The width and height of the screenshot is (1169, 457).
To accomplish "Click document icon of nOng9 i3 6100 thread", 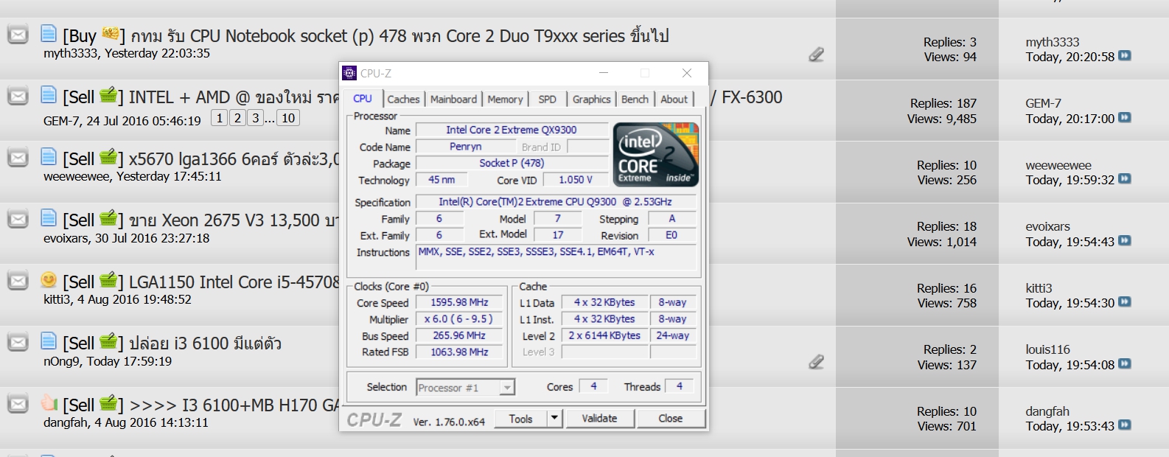I will coord(49,341).
